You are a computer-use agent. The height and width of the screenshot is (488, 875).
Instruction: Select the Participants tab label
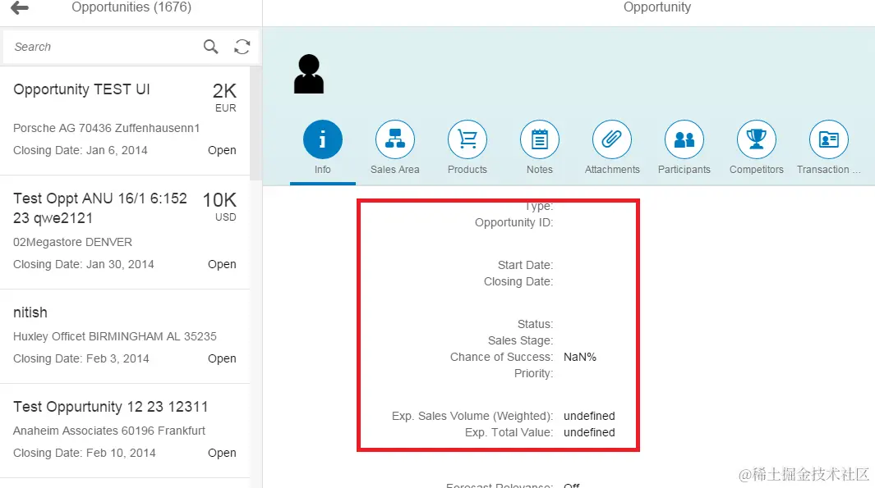tap(684, 169)
